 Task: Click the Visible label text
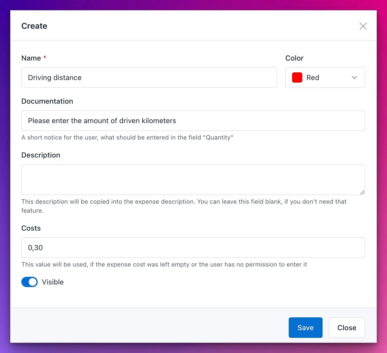click(53, 282)
